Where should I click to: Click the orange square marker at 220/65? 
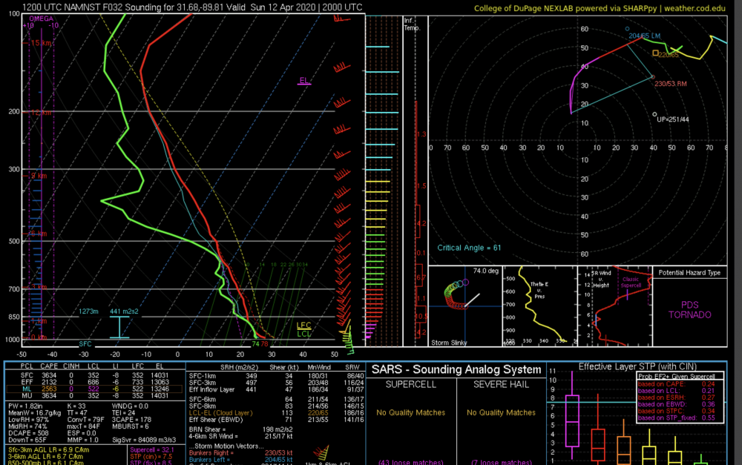[655, 53]
